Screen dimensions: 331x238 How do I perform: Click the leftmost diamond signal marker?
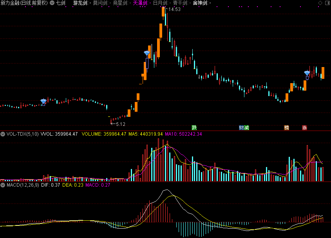[43, 101]
